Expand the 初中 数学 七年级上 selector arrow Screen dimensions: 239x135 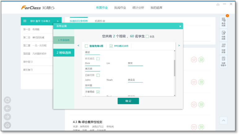pos(58,21)
